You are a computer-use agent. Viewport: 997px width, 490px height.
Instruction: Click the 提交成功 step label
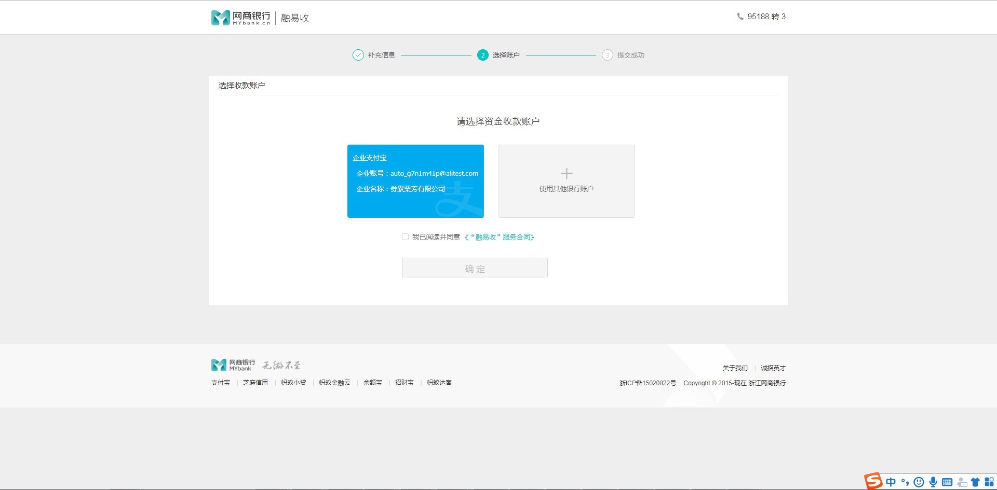tap(631, 55)
